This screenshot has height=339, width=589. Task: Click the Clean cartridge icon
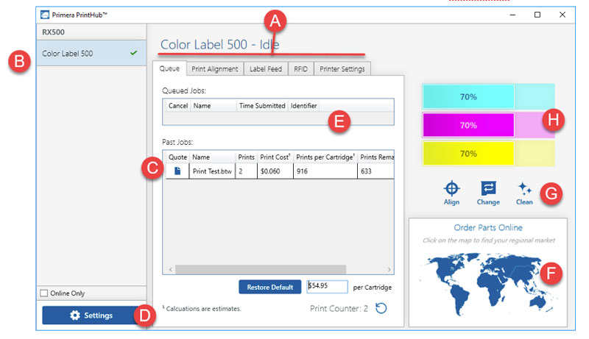point(524,188)
